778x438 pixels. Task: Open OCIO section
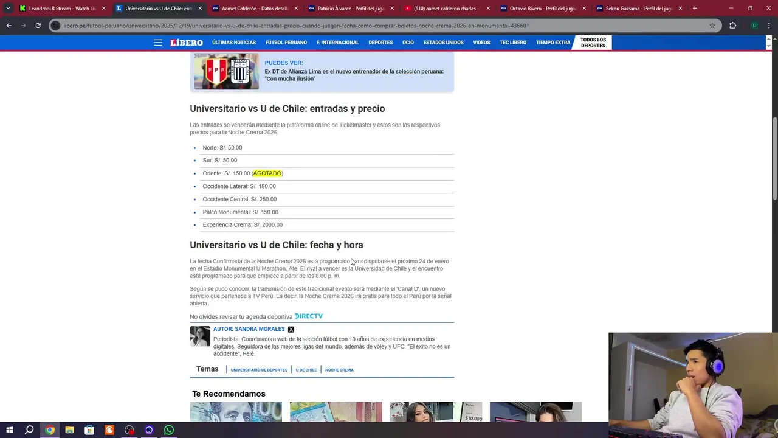[408, 43]
